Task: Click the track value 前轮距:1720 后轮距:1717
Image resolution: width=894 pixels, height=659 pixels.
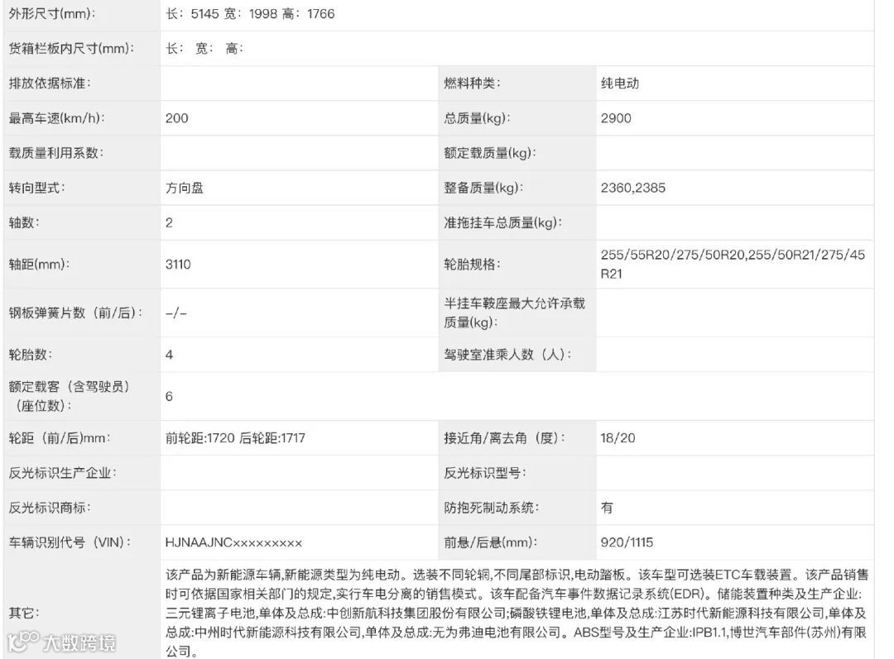Action: tap(235, 438)
